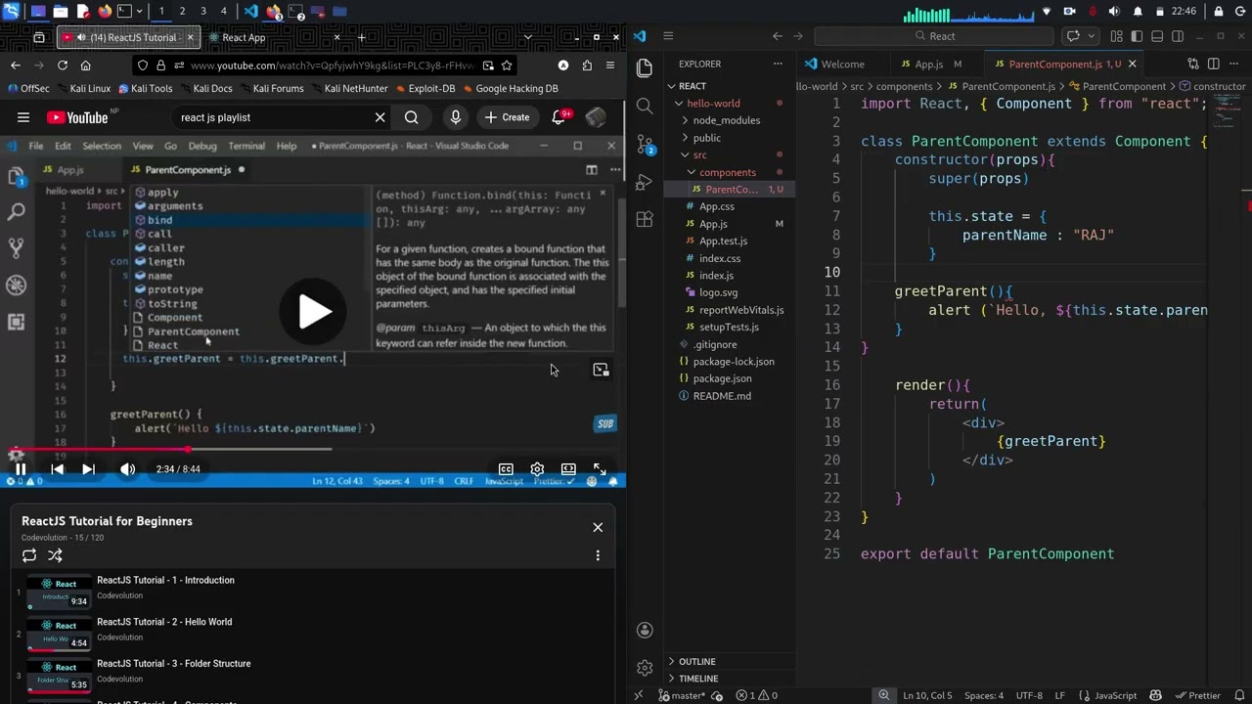Collapse the src folder
Viewport: 1252px width, 704px height.
[700, 154]
